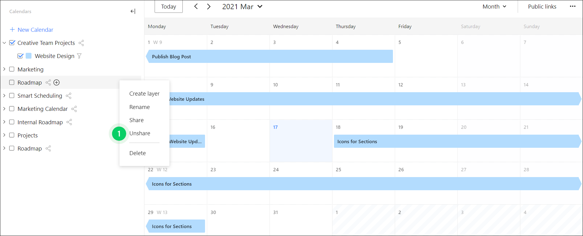Click share icon next to Creative Team Projects
This screenshot has width=583, height=236.
pos(81,43)
